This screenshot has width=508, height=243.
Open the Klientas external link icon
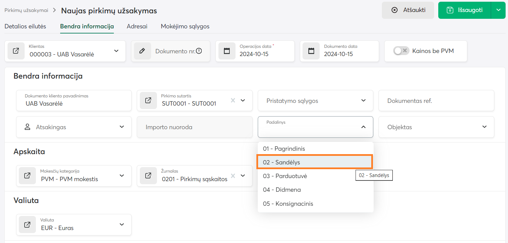pyautogui.click(x=16, y=51)
